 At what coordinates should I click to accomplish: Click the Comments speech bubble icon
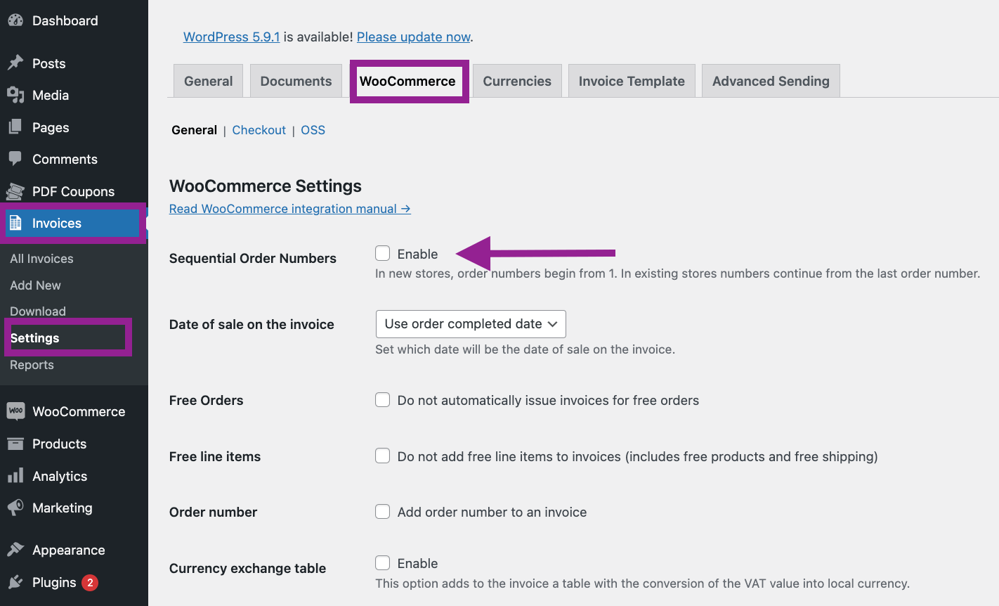(x=15, y=159)
